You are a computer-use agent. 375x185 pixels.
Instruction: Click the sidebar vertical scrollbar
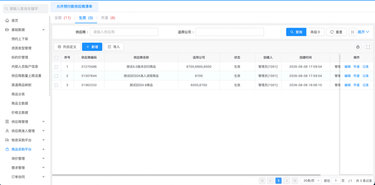coord(50,56)
